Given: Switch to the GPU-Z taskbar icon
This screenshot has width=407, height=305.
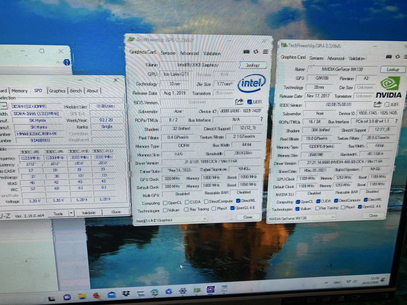Looking at the screenshot, I should [x=197, y=290].
